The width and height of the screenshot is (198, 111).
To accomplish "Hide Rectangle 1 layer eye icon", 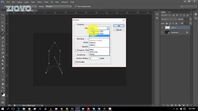I will (162, 32).
